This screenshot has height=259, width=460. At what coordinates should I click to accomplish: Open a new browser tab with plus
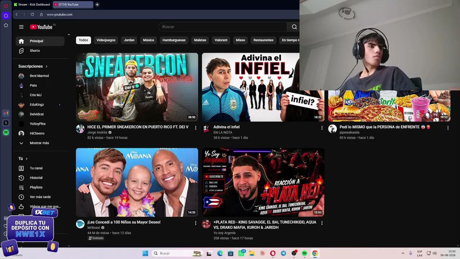(97, 5)
